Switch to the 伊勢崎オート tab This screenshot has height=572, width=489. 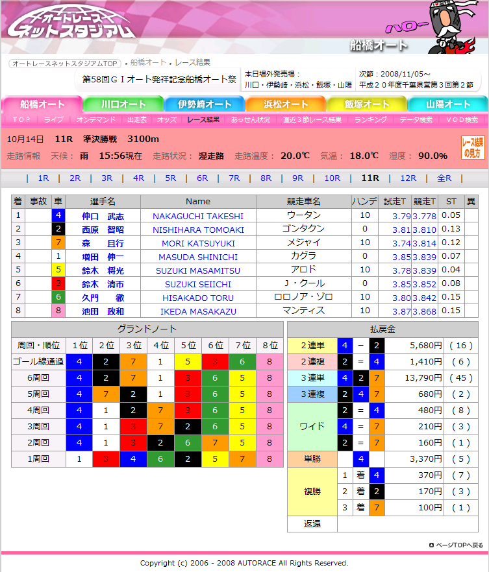point(205,104)
